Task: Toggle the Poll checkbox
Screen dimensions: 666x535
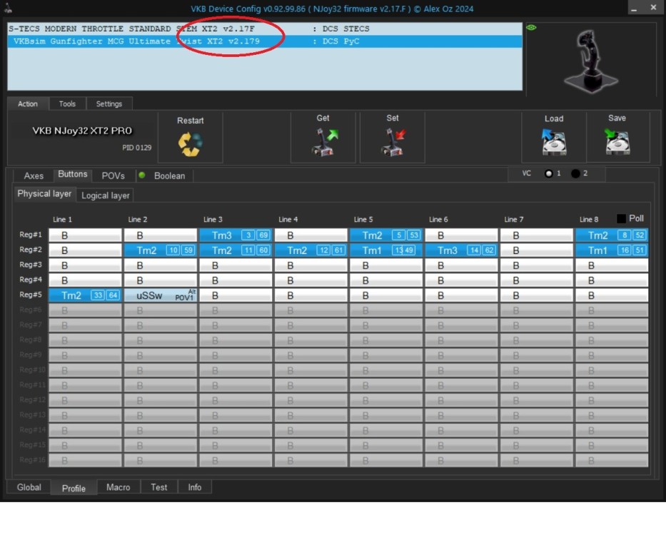Action: click(621, 218)
